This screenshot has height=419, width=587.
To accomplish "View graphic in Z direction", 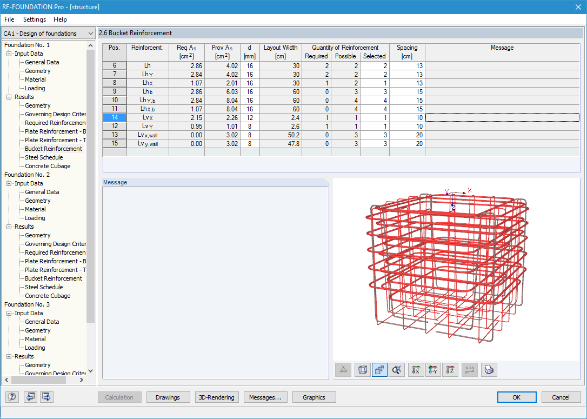I will [x=450, y=370].
